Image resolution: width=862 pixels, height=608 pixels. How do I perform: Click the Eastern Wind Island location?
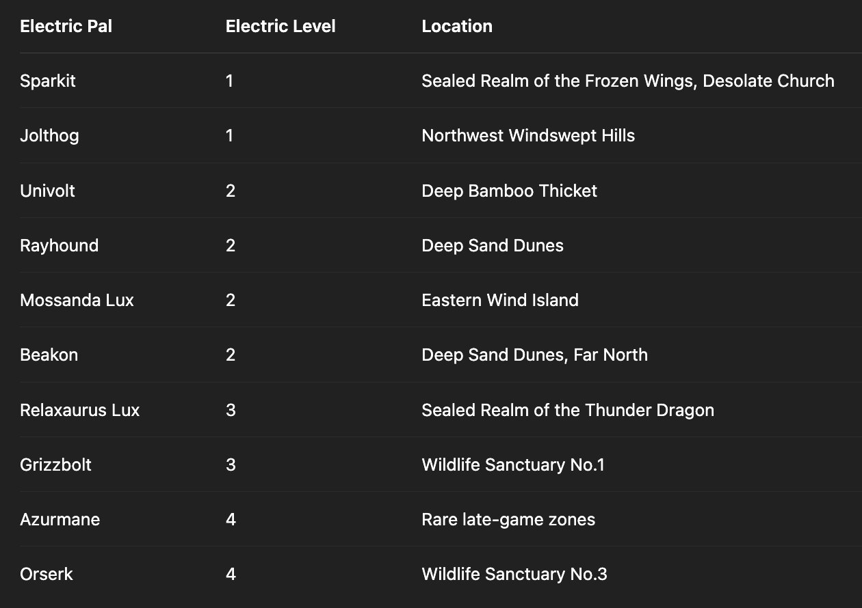[x=500, y=300]
